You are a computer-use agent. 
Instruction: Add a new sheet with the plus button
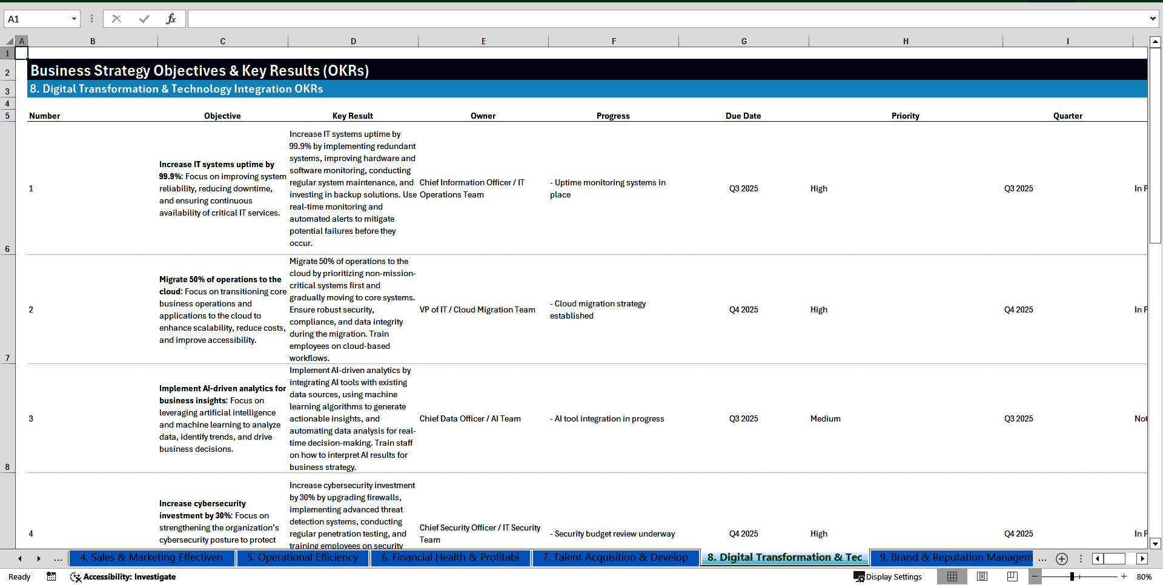click(x=1061, y=558)
